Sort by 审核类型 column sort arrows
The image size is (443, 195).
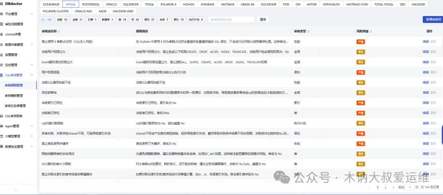308,31
